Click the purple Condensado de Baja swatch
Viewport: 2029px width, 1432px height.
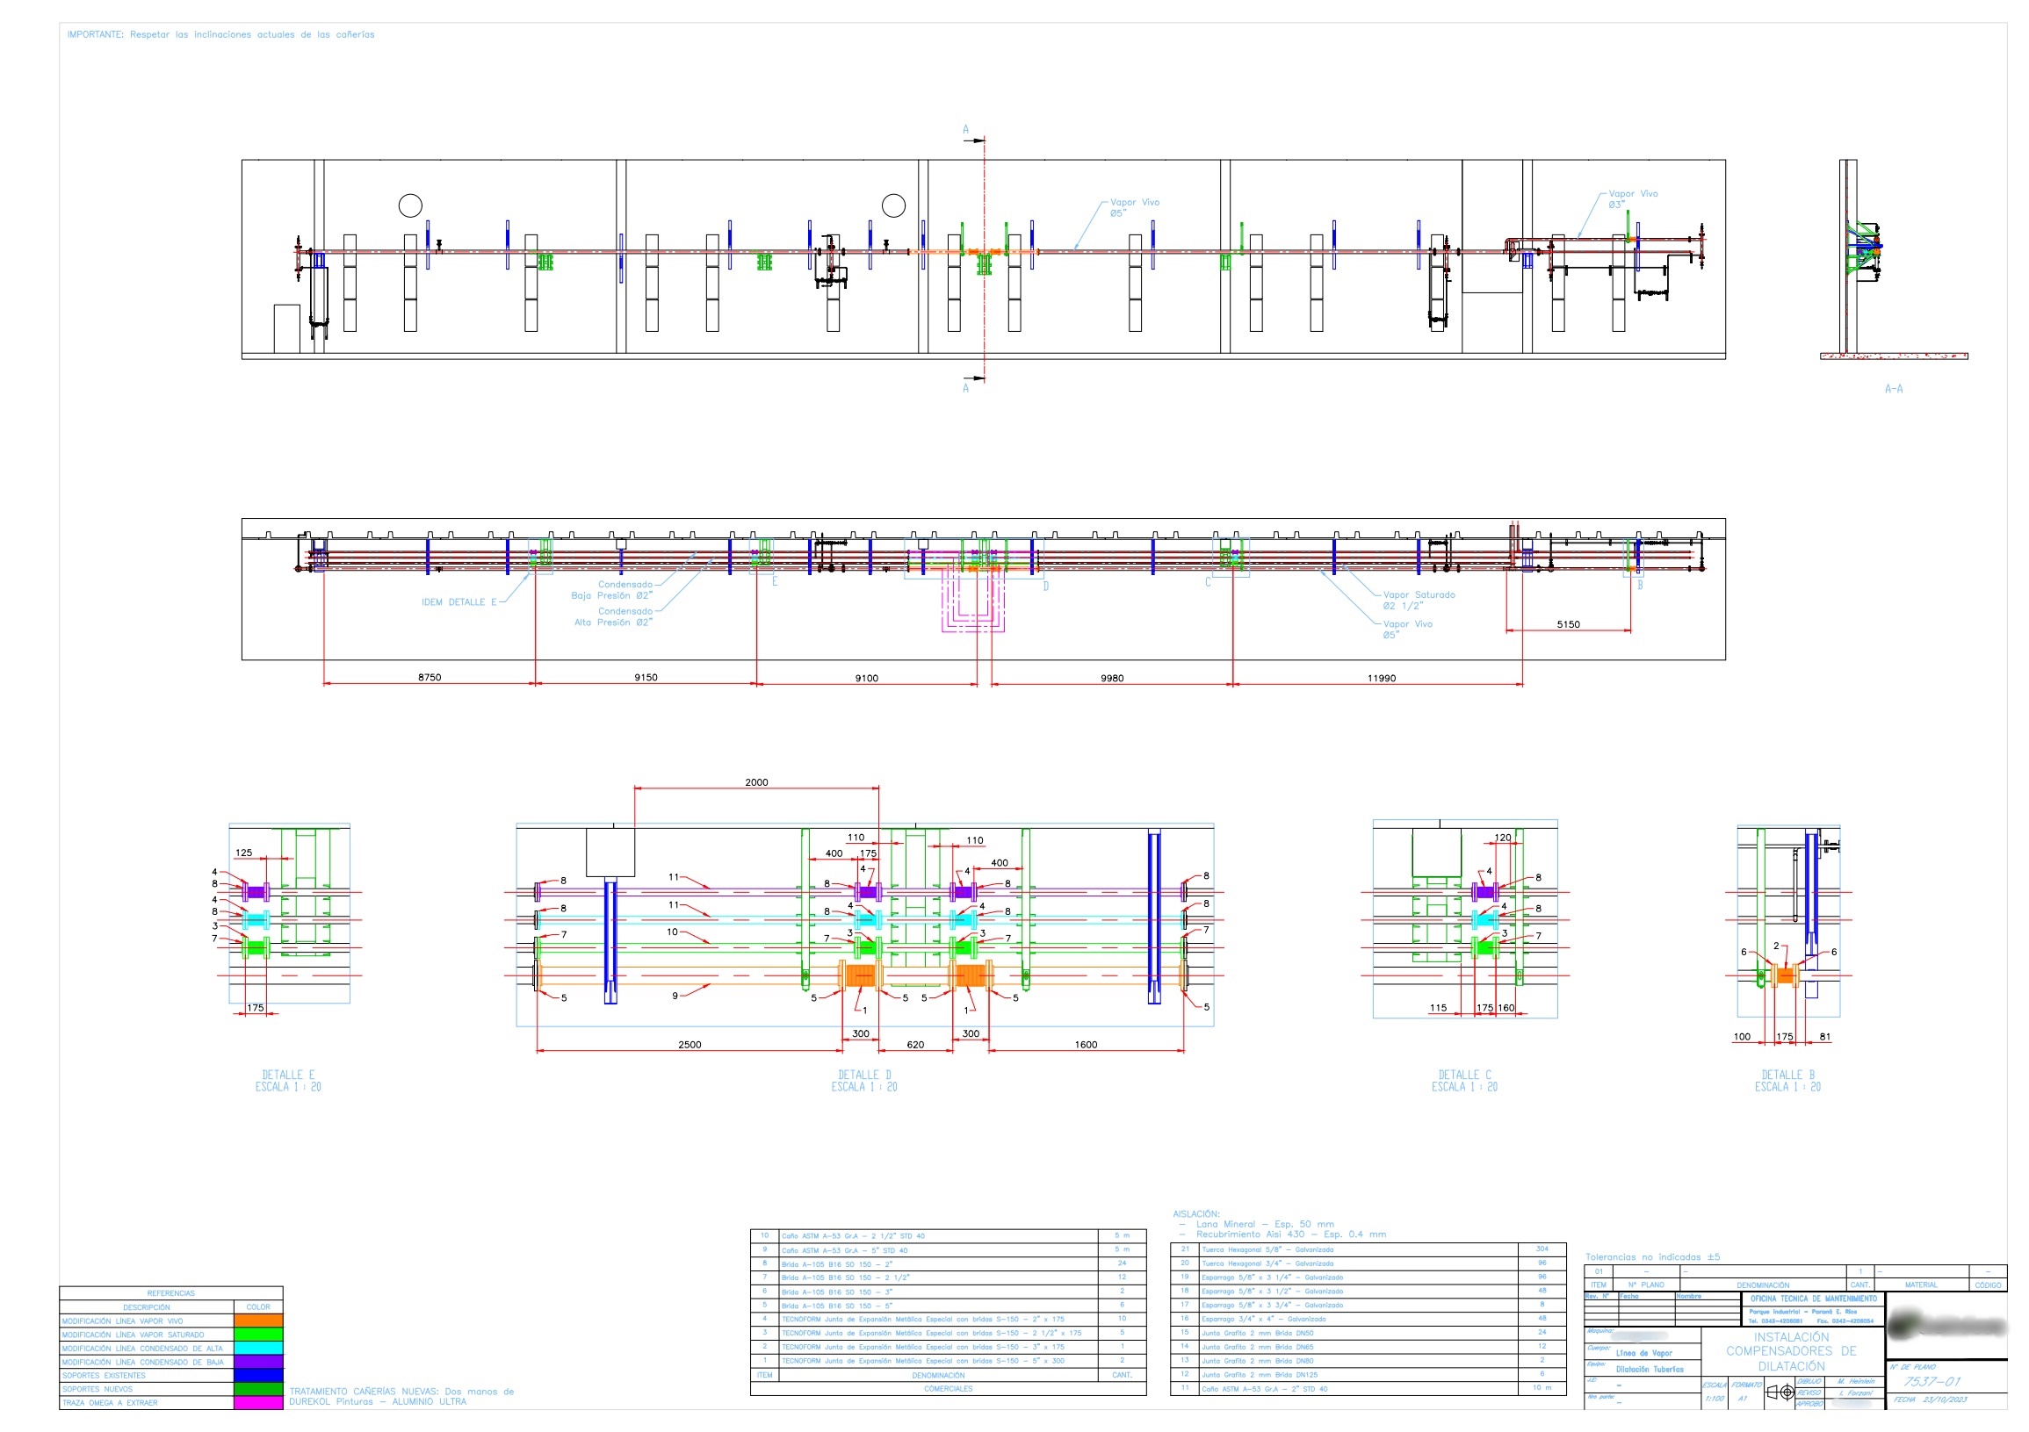258,1363
